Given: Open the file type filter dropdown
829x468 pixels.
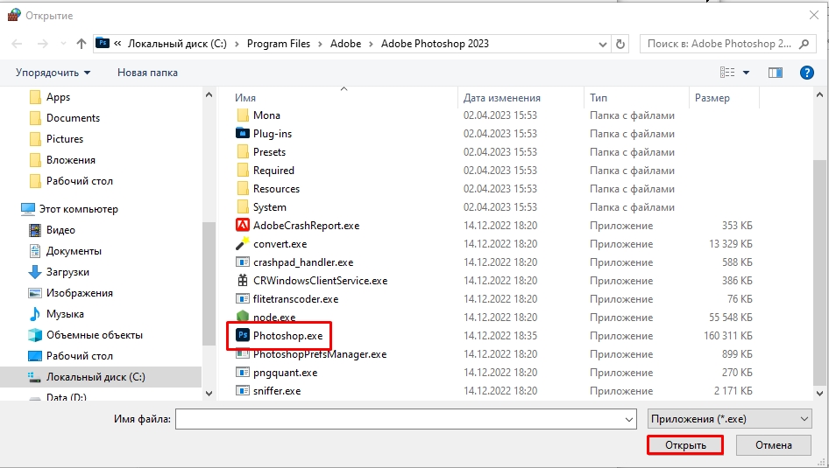Looking at the screenshot, I should pyautogui.click(x=729, y=419).
